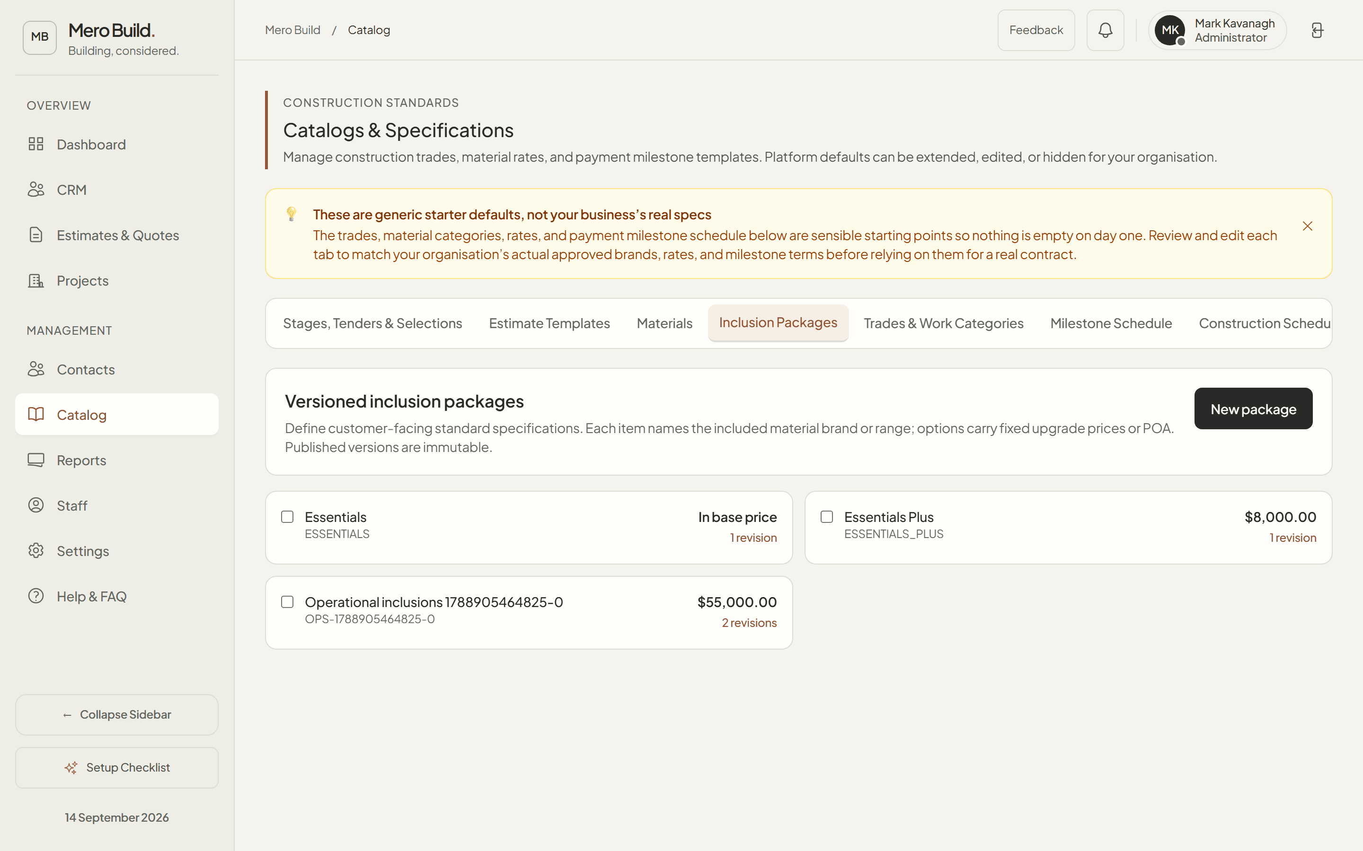Click the Staff user-circle icon
The width and height of the screenshot is (1363, 851).
pyautogui.click(x=36, y=505)
